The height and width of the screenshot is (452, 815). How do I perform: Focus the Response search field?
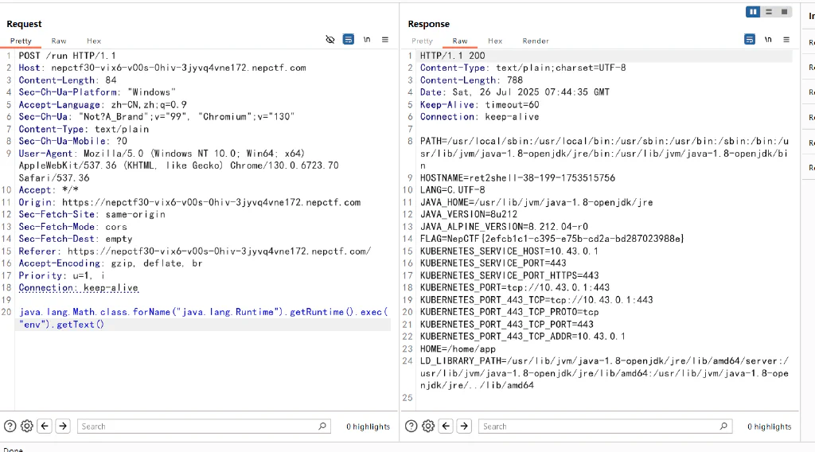coord(605,426)
